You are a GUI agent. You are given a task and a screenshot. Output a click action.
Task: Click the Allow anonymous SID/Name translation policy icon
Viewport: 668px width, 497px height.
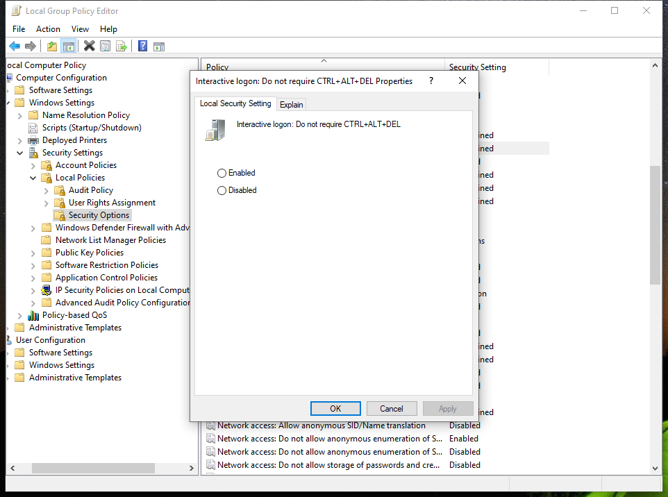[210, 426]
